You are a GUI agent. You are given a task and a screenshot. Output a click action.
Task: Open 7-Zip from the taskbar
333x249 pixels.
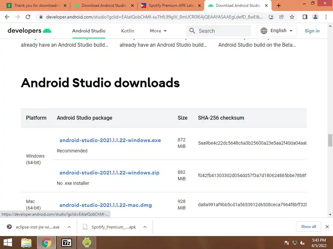67,243
